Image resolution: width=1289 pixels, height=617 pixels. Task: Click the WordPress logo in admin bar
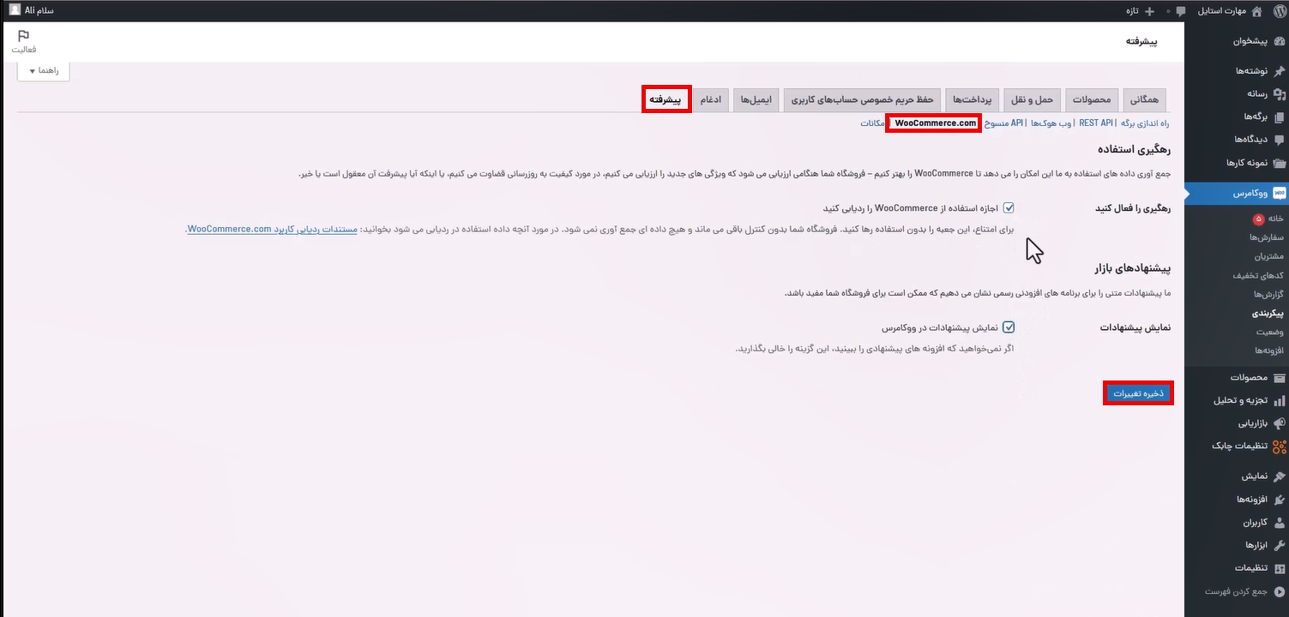1278,11
